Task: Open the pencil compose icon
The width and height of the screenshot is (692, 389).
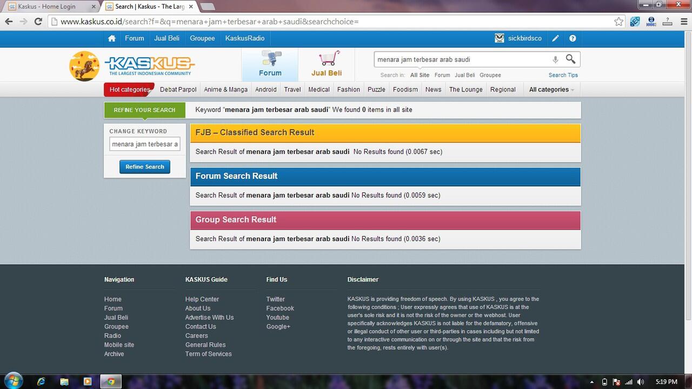Action: pyautogui.click(x=555, y=38)
